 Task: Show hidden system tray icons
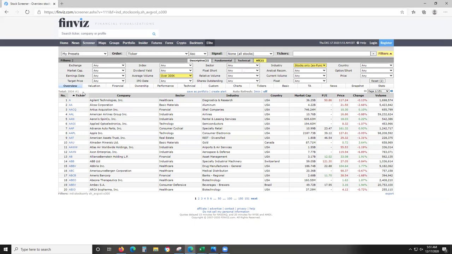(x=410, y=249)
